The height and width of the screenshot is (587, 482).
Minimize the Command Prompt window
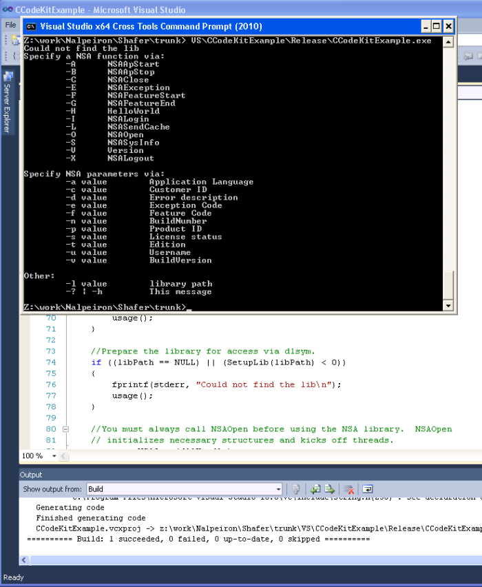426,27
